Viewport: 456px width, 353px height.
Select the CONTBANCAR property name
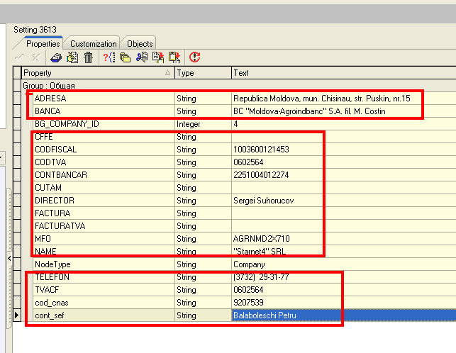(x=61, y=175)
